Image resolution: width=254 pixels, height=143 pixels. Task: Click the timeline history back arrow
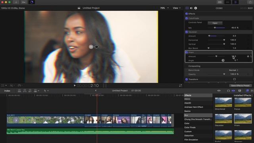[x=96, y=91]
